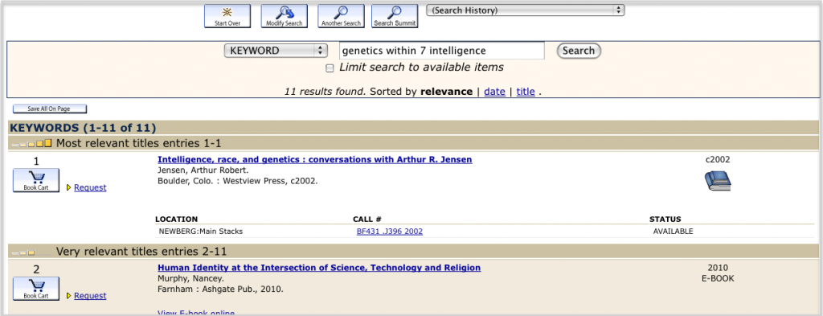The width and height of the screenshot is (823, 316).
Task: Focus the search query input field
Action: click(441, 51)
